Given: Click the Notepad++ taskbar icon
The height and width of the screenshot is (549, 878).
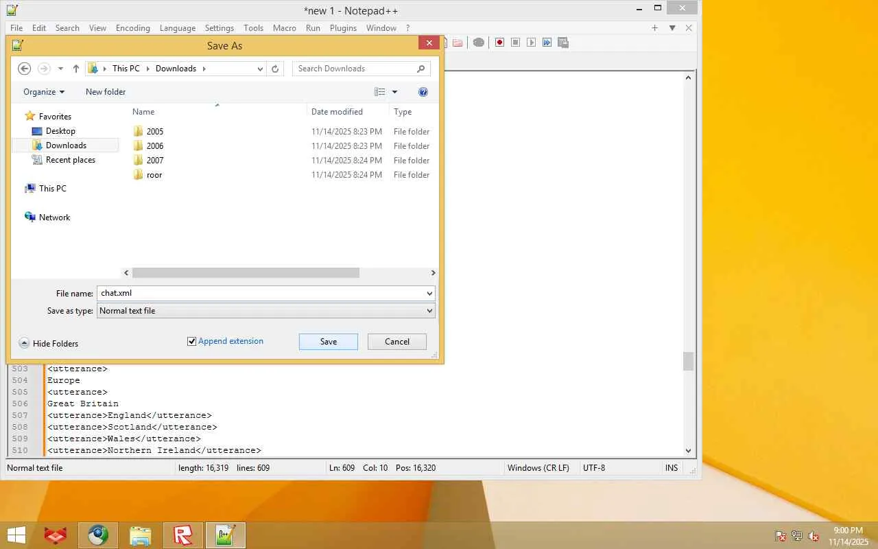Looking at the screenshot, I should [226, 535].
